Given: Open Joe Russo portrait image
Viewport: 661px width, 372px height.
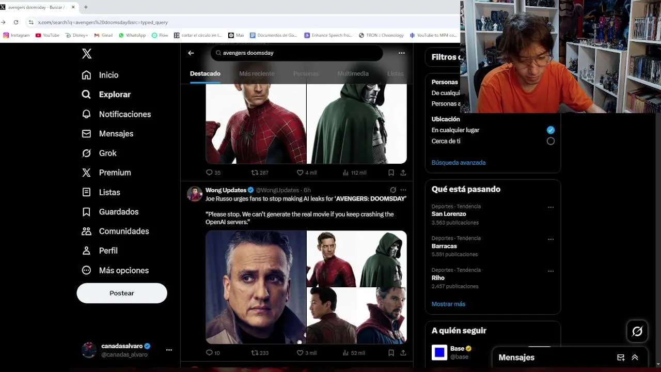Looking at the screenshot, I should coord(256,287).
